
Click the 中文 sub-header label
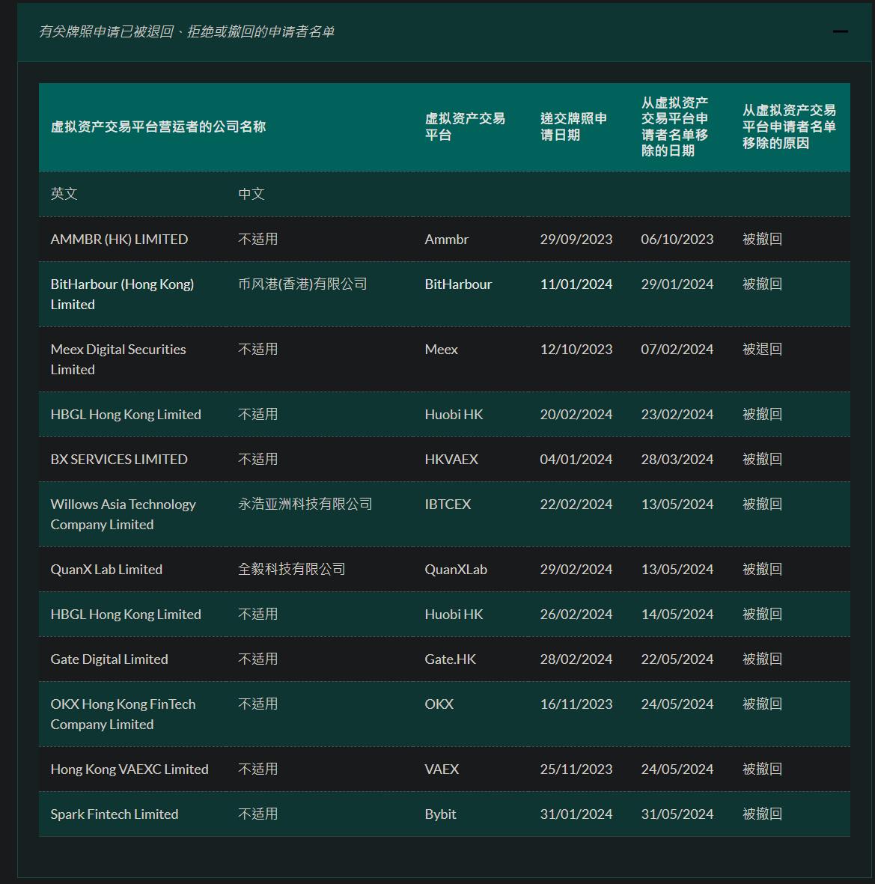click(x=251, y=194)
